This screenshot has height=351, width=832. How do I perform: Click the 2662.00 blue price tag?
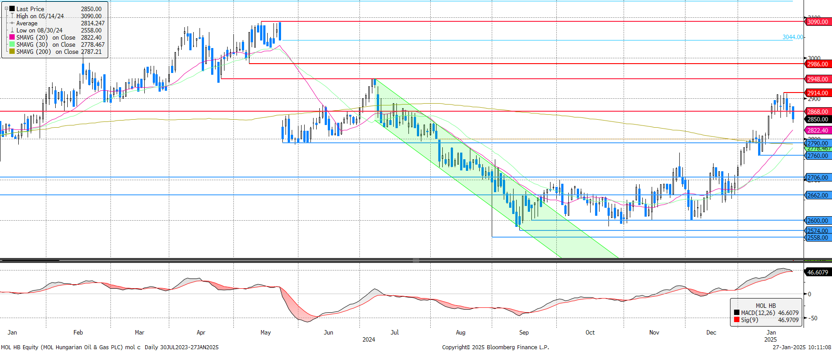click(x=818, y=195)
